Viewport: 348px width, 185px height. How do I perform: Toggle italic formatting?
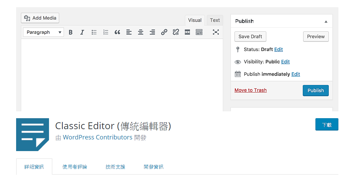coord(82,33)
